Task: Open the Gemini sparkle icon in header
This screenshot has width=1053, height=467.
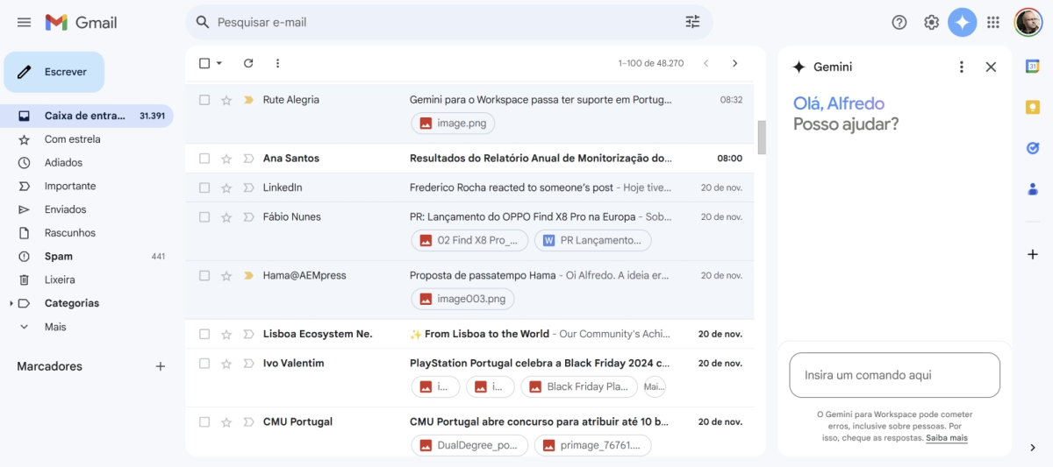Action: pos(962,22)
